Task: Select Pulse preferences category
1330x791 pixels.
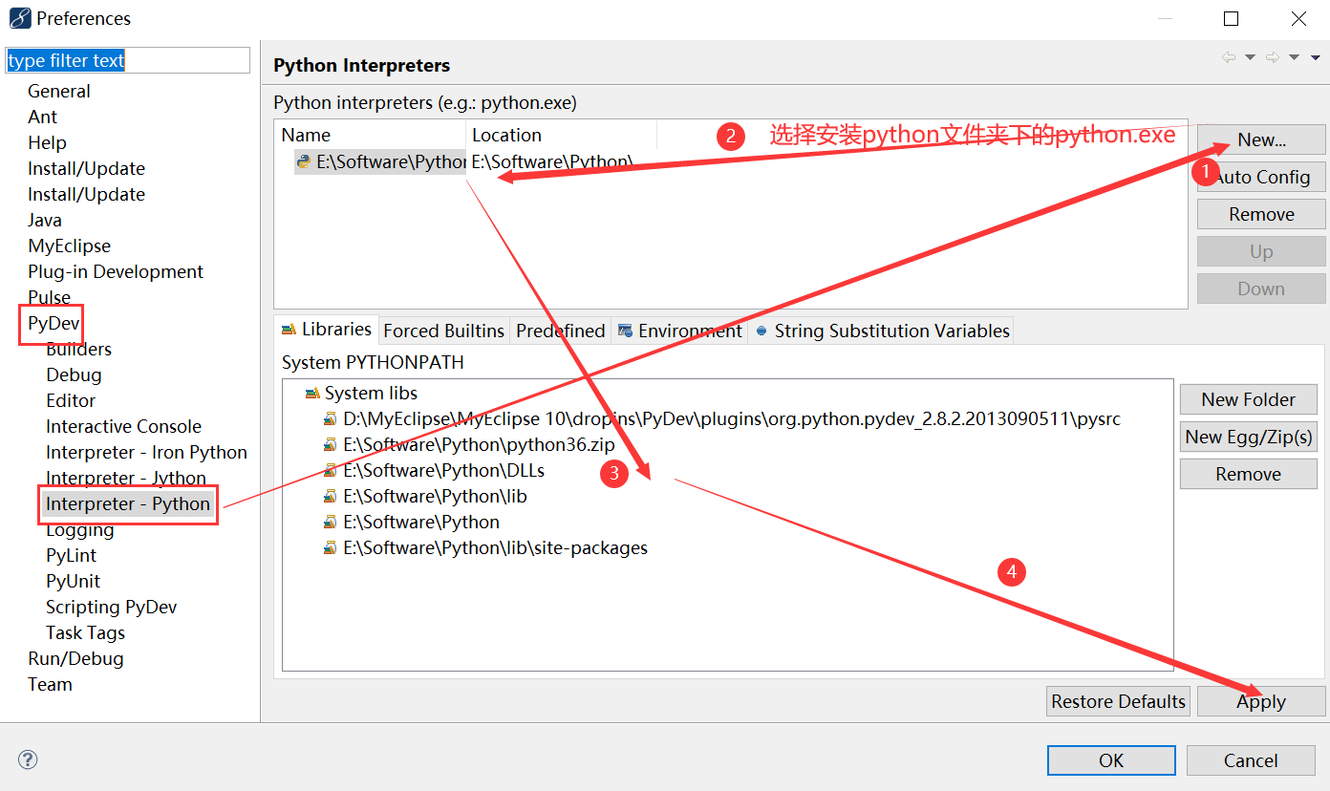Action: point(50,297)
